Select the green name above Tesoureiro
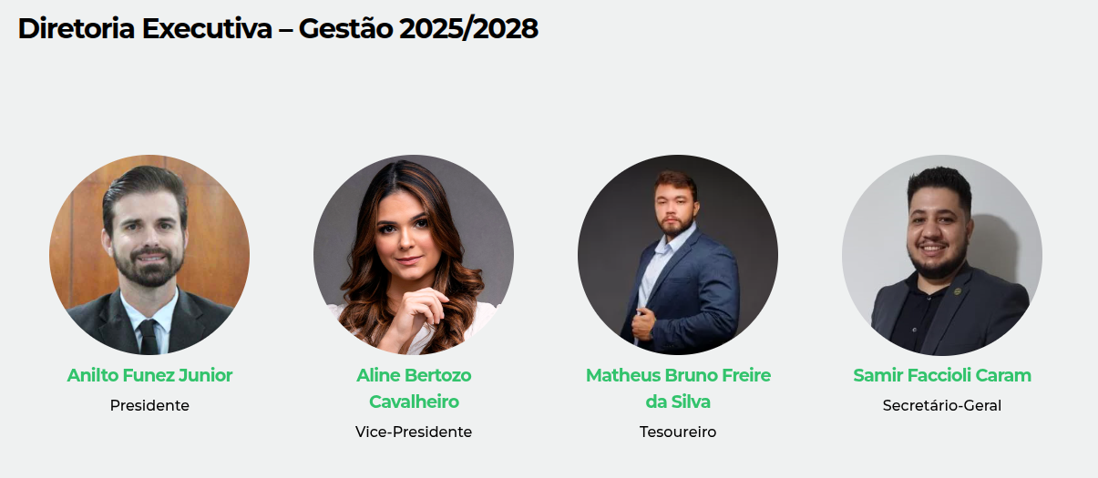Viewport: 1098px width, 478px height. click(x=678, y=388)
